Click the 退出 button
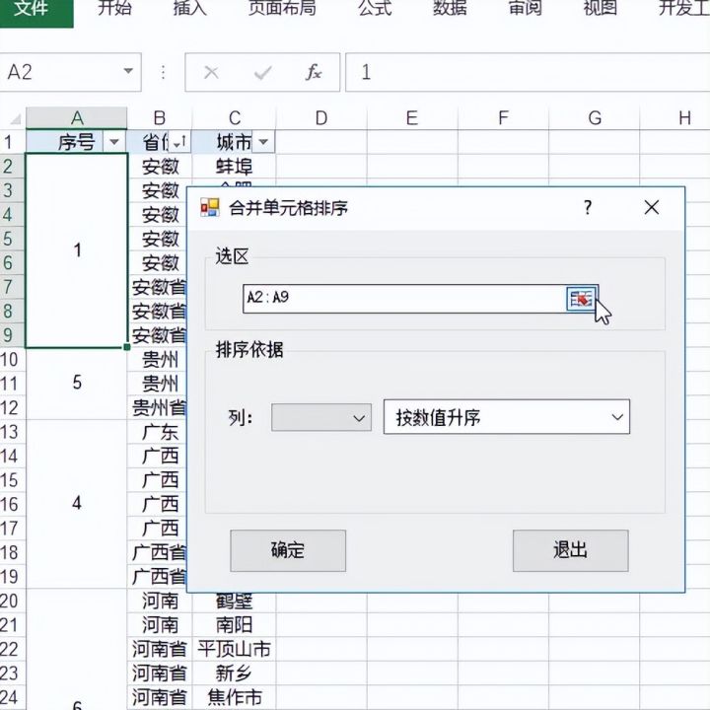This screenshot has width=710, height=710. point(571,550)
